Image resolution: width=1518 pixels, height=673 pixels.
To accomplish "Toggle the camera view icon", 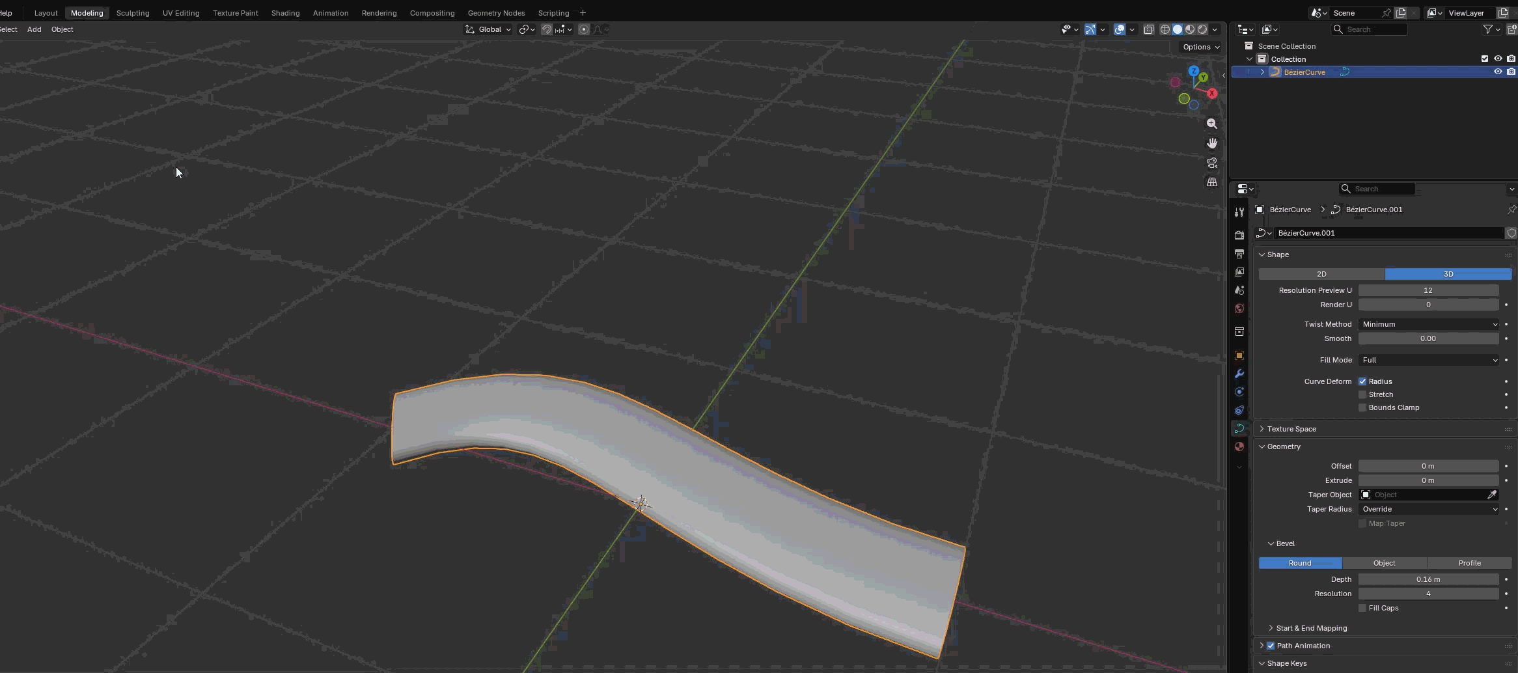I will [x=1211, y=163].
